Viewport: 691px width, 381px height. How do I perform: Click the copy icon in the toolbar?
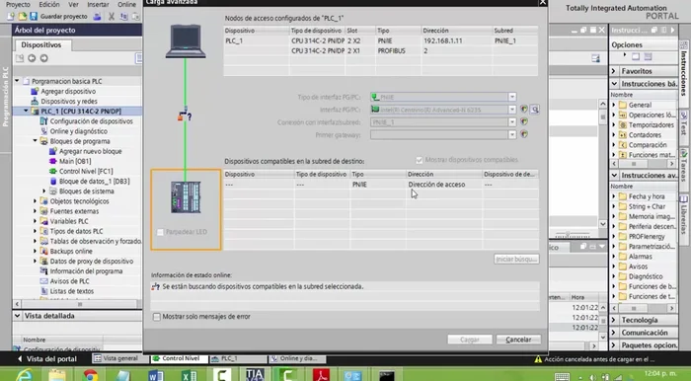pyautogui.click(x=123, y=17)
